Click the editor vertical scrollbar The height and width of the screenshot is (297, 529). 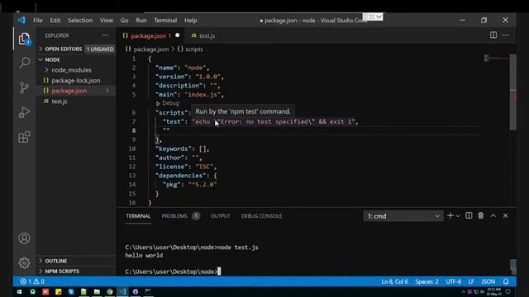tap(513, 92)
